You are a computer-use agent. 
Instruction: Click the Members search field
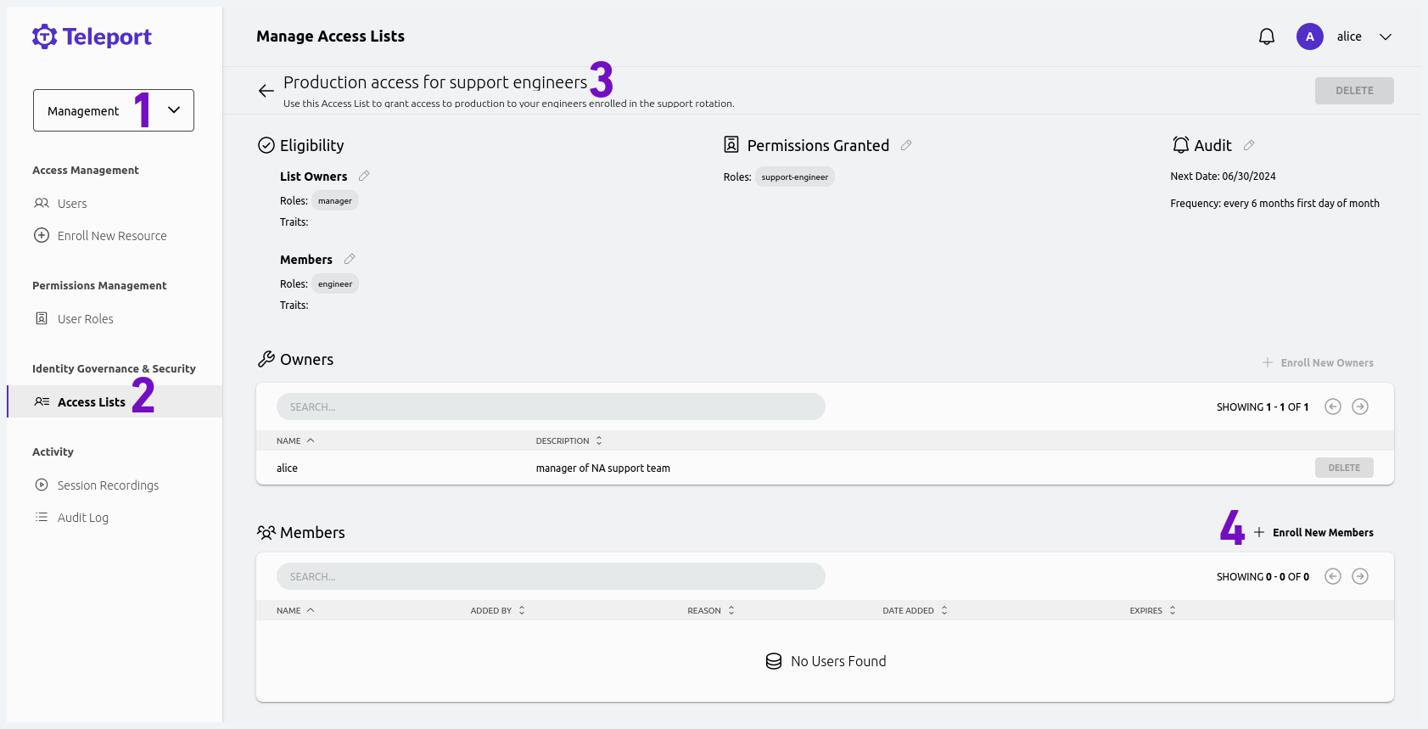551,576
